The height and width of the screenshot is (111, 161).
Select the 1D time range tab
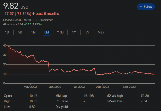(7, 32)
